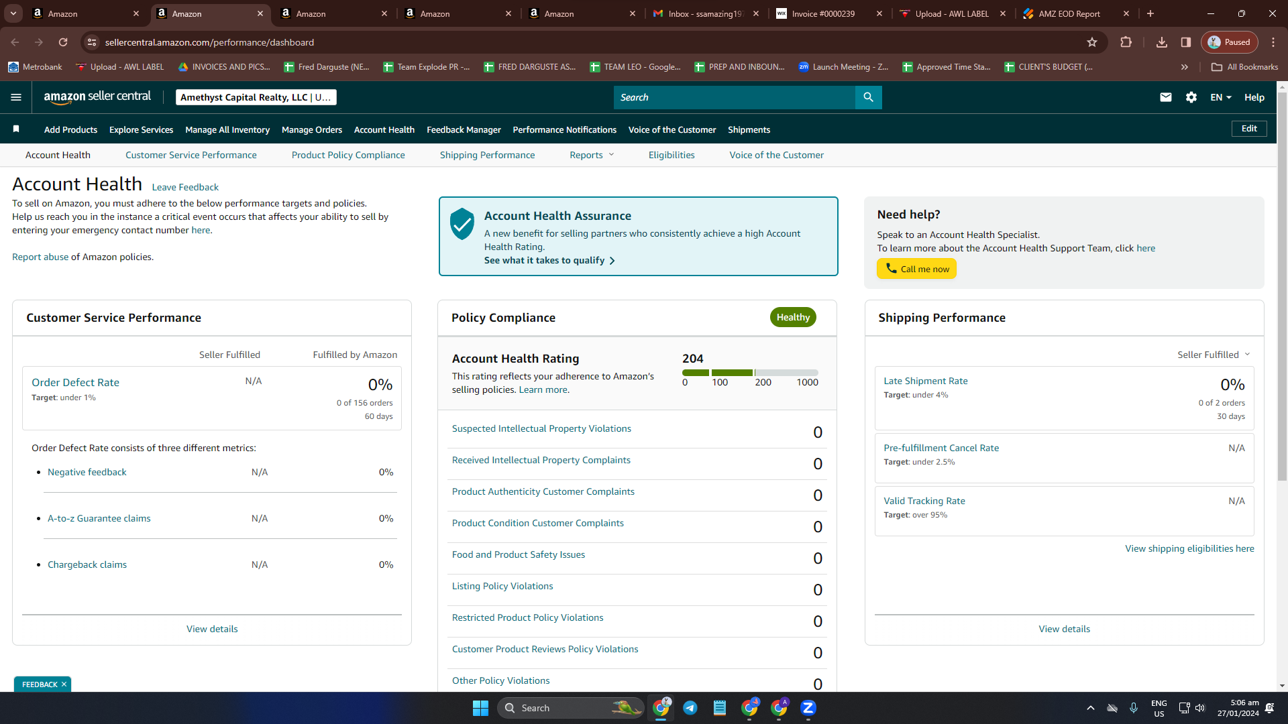Open Order Defect Rate details

coord(75,382)
